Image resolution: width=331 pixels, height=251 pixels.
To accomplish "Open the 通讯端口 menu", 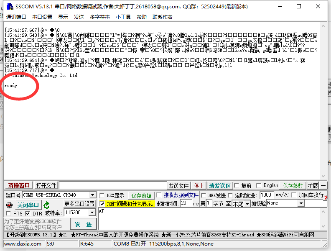I will (16, 17).
